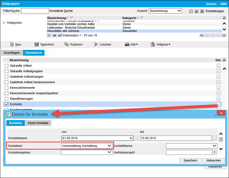
Task: Open details button for Kennzeichenwerte row
Action: pos(219,88)
